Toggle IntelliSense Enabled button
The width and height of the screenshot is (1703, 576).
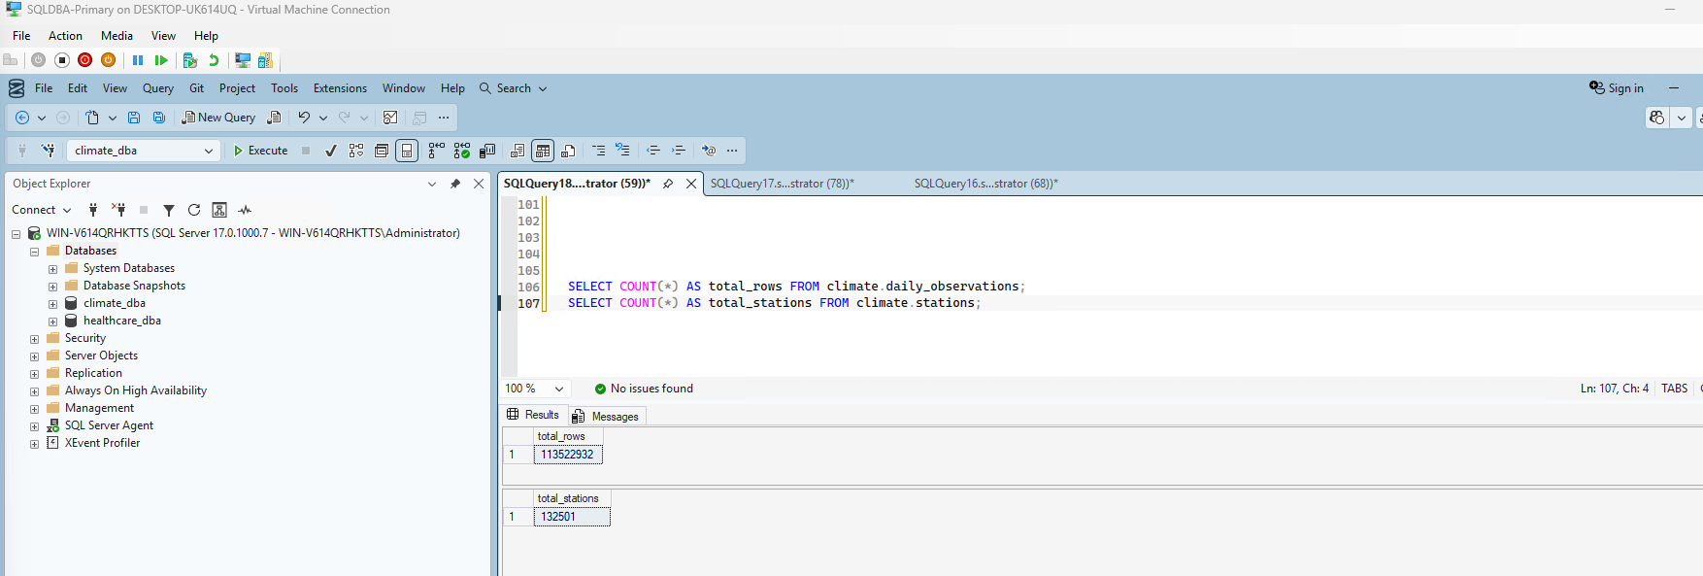[x=407, y=151]
